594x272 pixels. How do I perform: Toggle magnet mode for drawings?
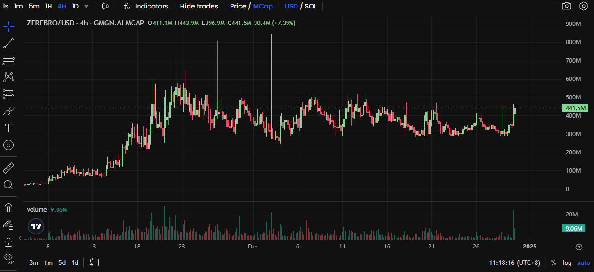pyautogui.click(x=8, y=208)
